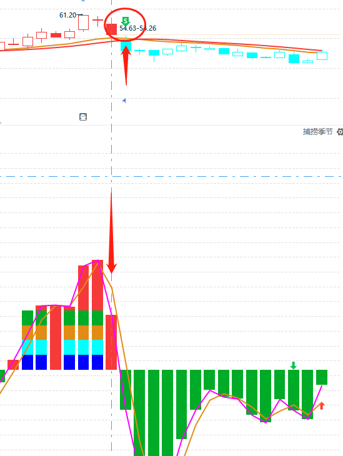Click the red circle annotation around the sell signal
This screenshot has width=343, height=456.
pyautogui.click(x=125, y=24)
